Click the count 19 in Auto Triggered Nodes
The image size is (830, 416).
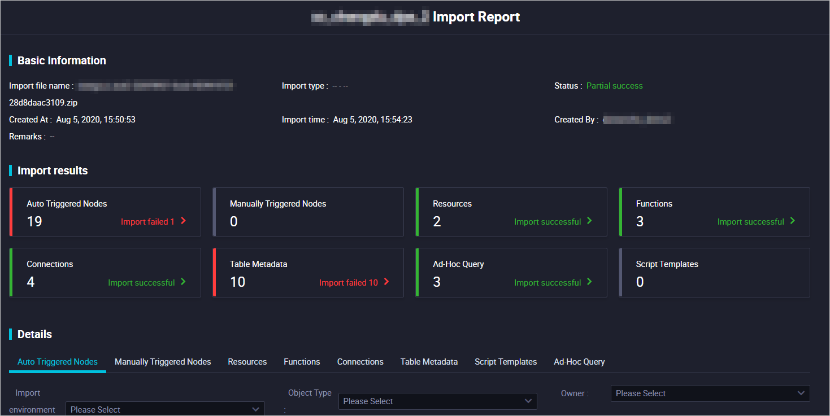[34, 221]
